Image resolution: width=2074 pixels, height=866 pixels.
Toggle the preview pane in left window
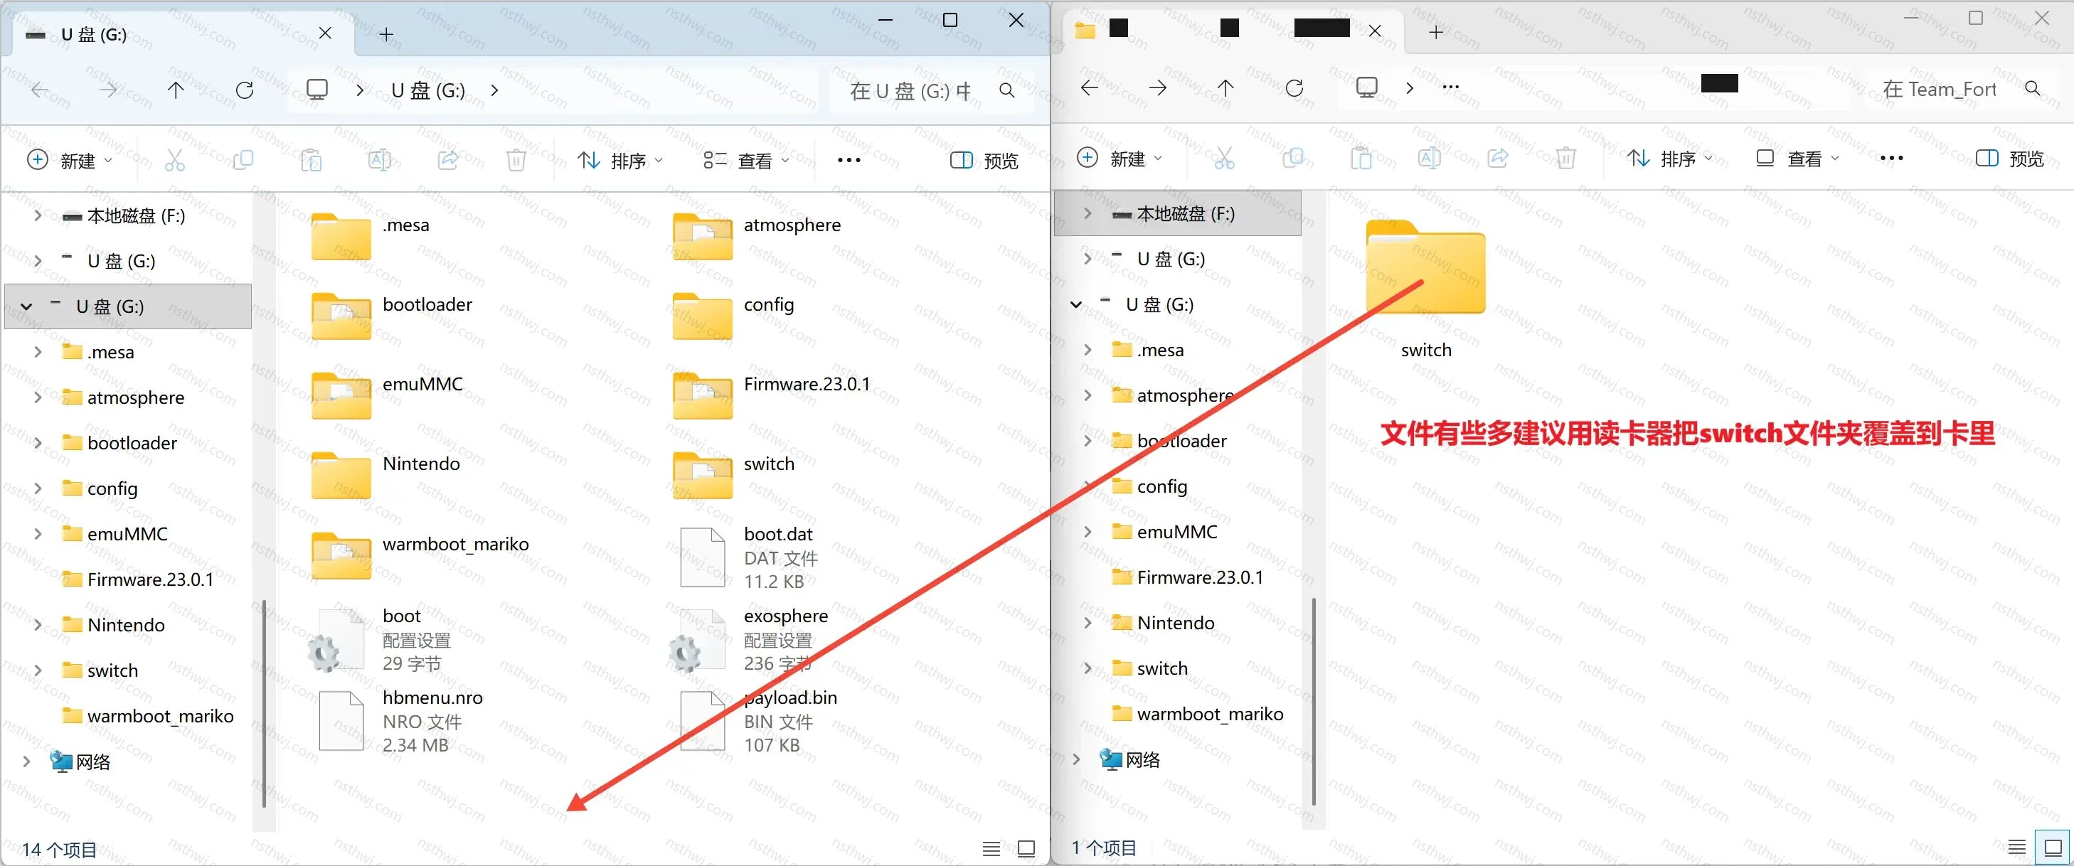[984, 160]
